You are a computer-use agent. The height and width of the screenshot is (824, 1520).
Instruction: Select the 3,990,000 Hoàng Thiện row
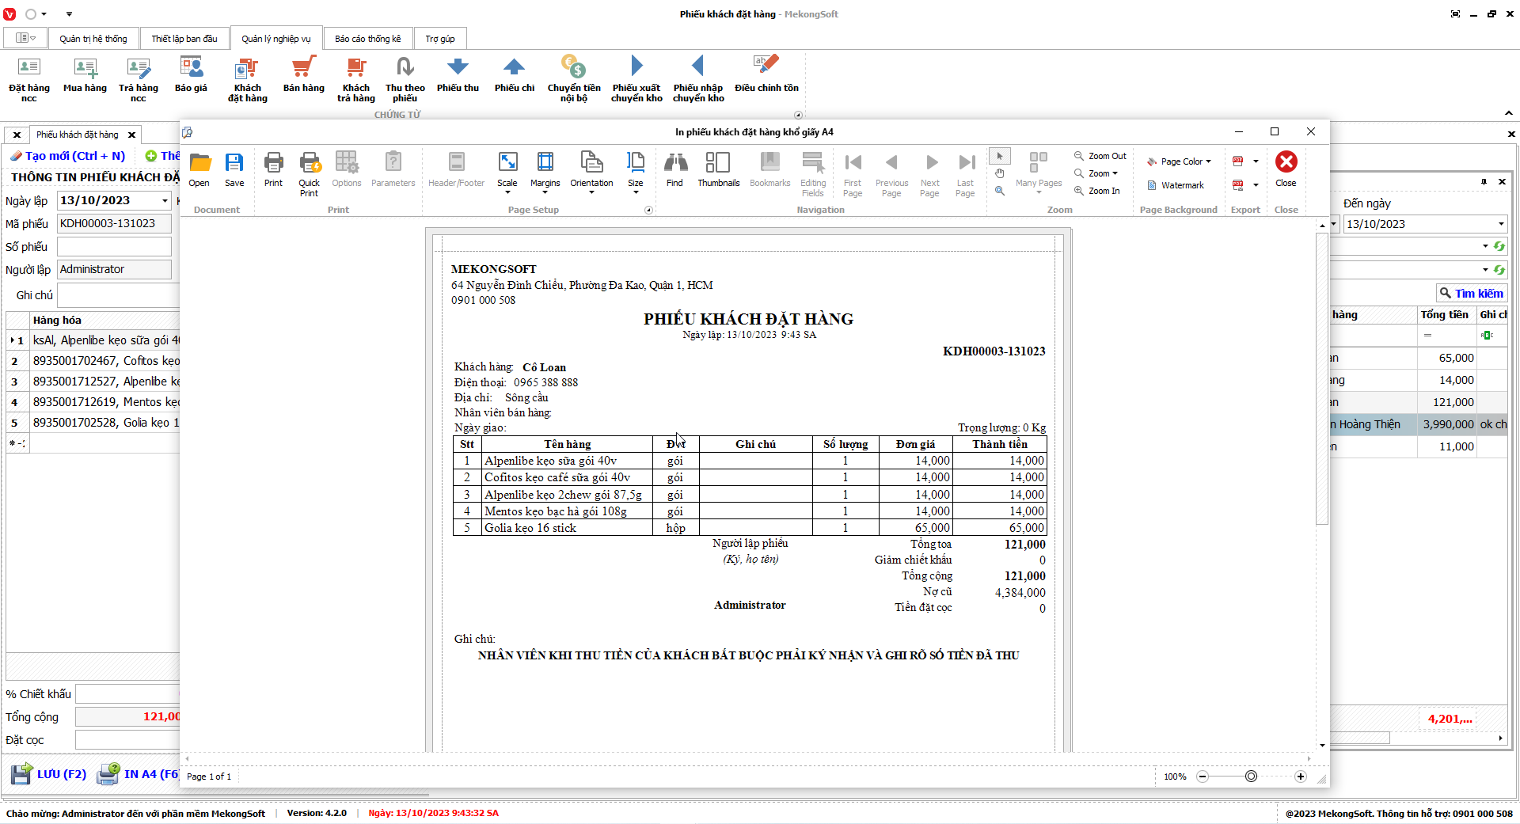coord(1417,424)
